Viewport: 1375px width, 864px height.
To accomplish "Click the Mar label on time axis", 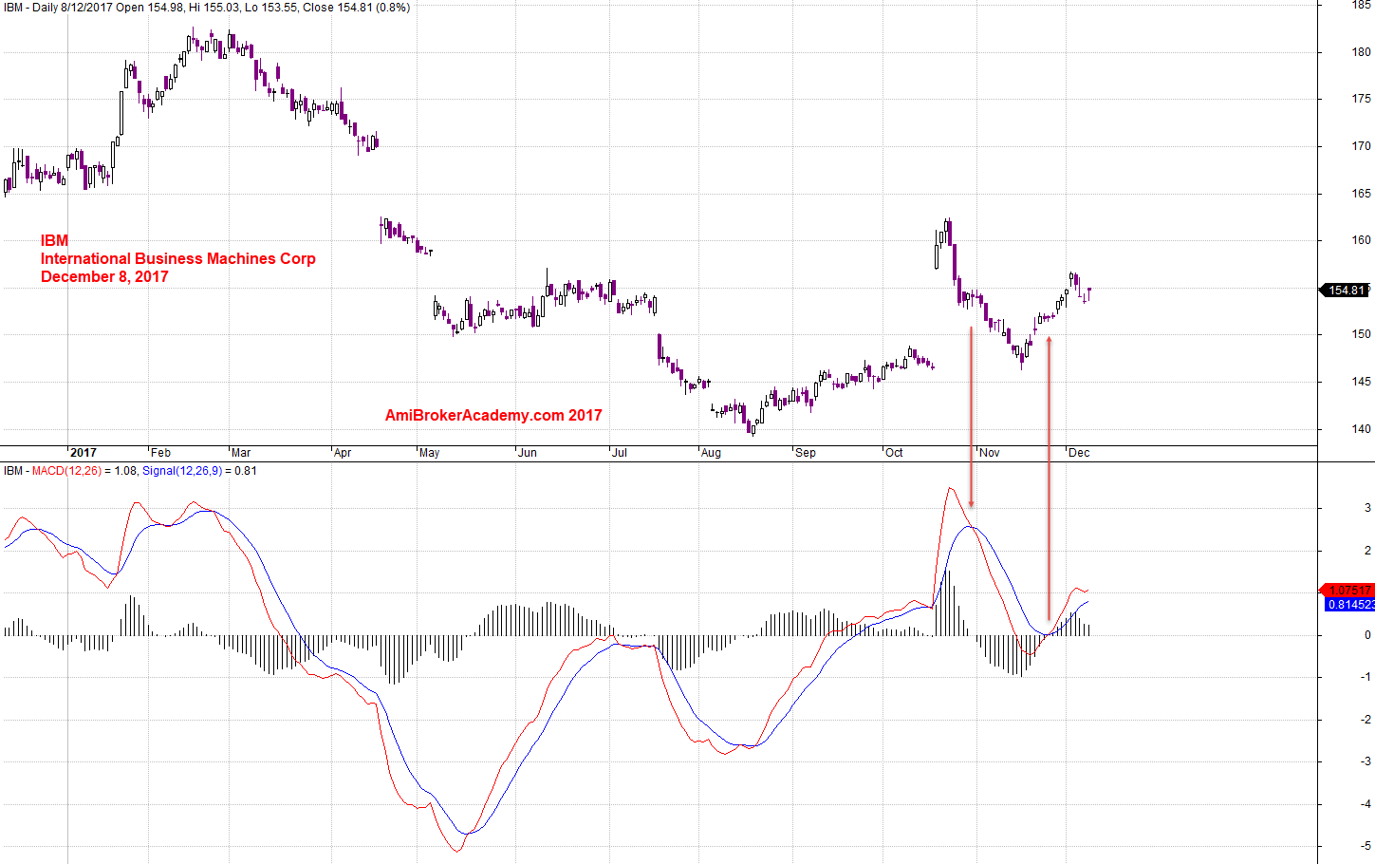I will pyautogui.click(x=241, y=453).
